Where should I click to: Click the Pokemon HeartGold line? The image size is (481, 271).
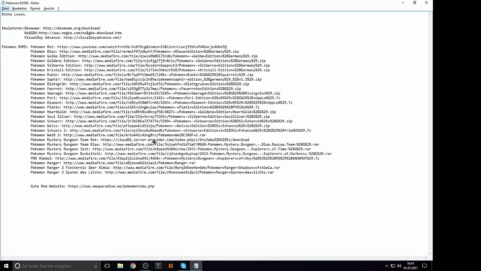coord(153,112)
